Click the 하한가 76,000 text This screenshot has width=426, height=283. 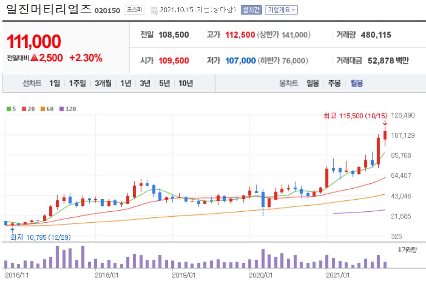(x=283, y=60)
